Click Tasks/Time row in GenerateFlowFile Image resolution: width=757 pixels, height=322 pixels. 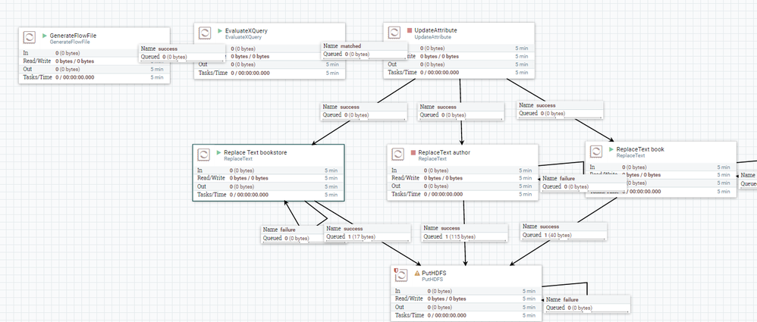(x=94, y=77)
